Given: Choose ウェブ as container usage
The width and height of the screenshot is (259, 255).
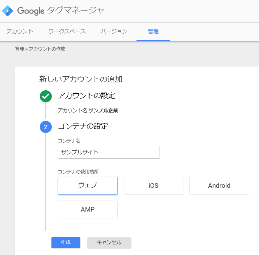Looking at the screenshot, I should click(88, 186).
